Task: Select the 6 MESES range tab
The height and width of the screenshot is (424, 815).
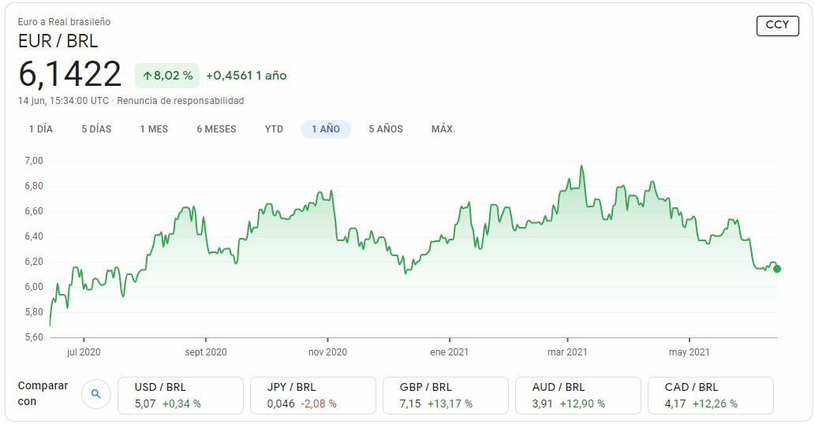Action: point(216,129)
